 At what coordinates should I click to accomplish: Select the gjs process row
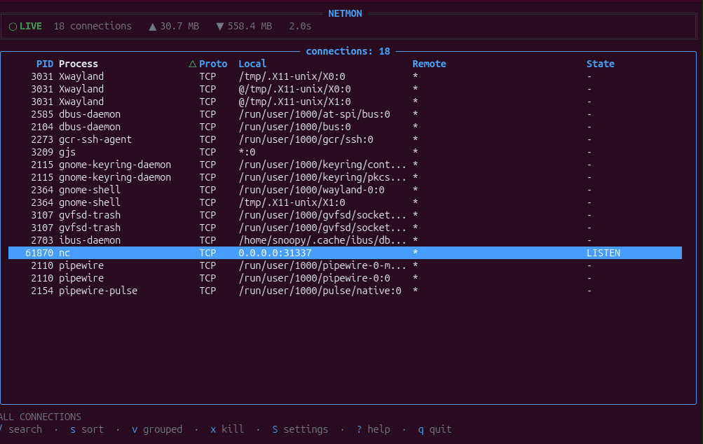coord(345,152)
